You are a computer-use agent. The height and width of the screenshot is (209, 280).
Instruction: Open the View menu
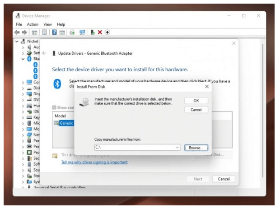pos(47,24)
